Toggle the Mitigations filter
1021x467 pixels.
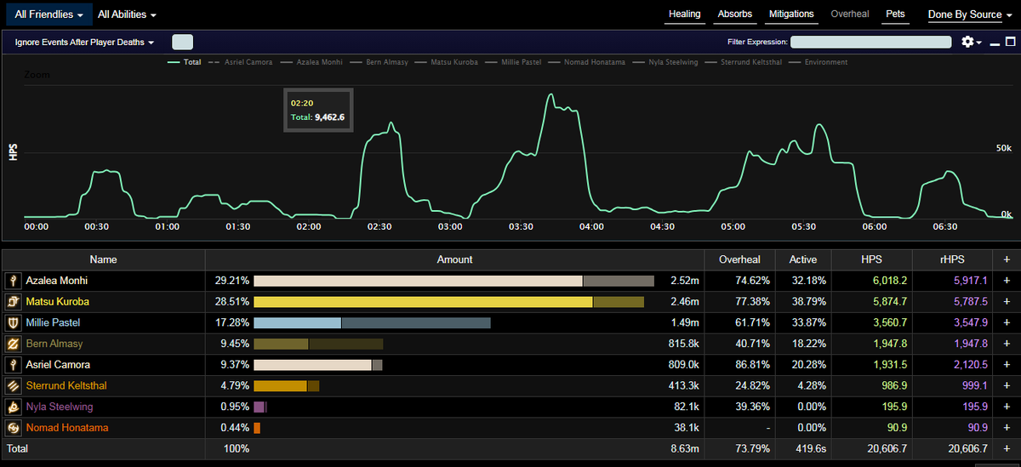(x=791, y=14)
